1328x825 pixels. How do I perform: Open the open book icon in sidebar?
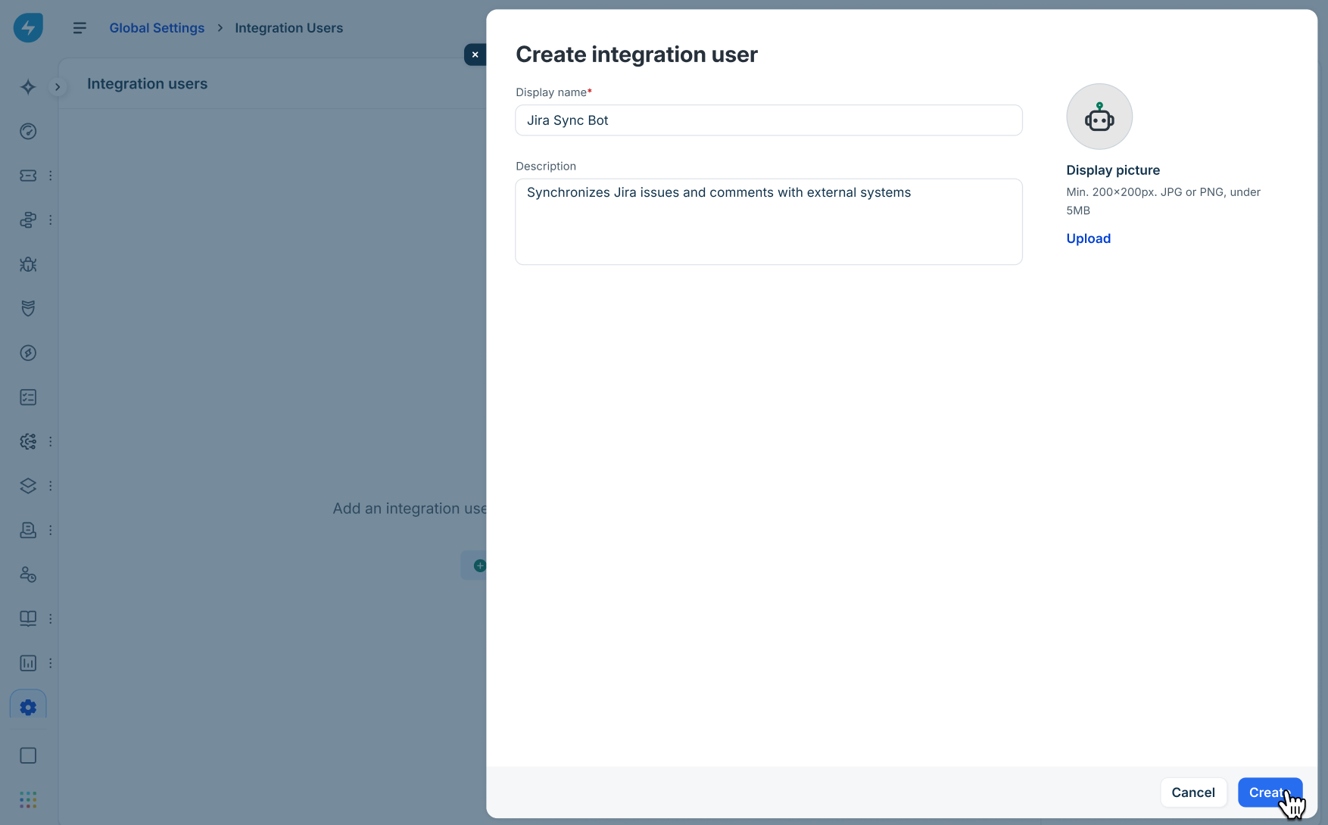[x=28, y=618]
